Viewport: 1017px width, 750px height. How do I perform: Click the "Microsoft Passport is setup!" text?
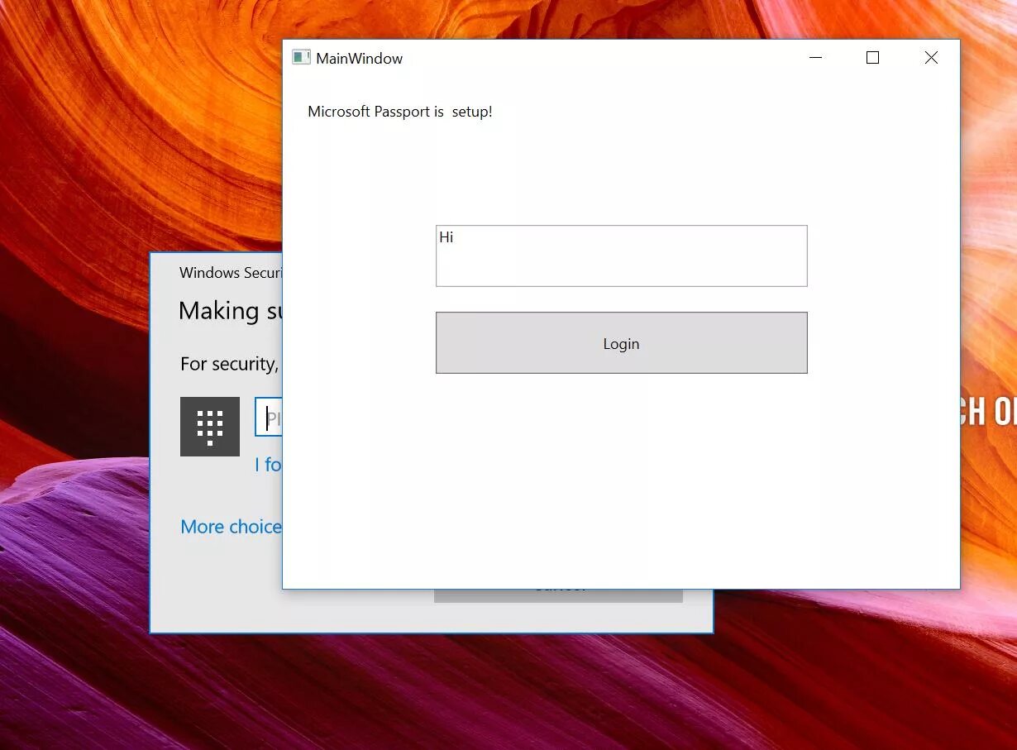400,112
